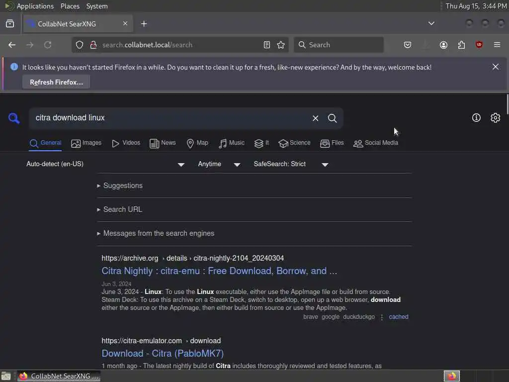Click the archive.org result URL line
This screenshot has width=509, height=382.
point(192,258)
